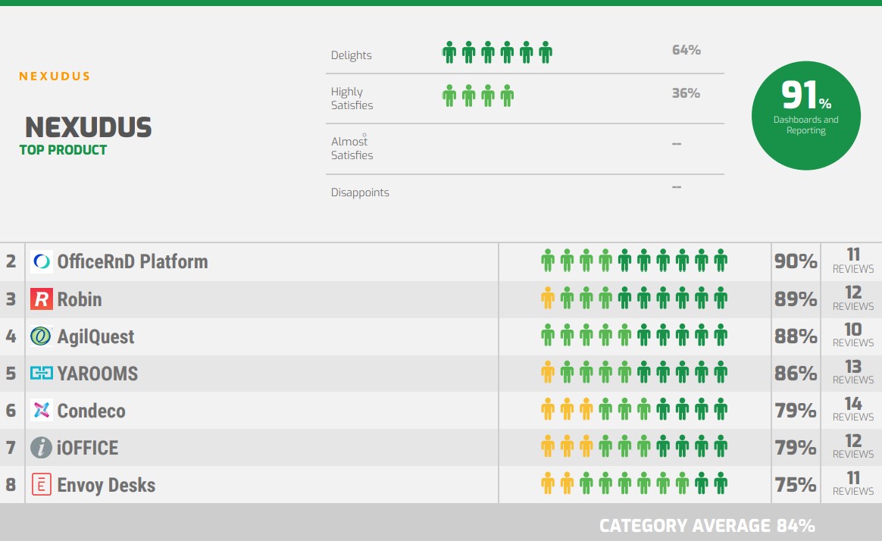The width and height of the screenshot is (882, 541).
Task: Click the 36% Highly Satisfies value
Action: tap(686, 93)
